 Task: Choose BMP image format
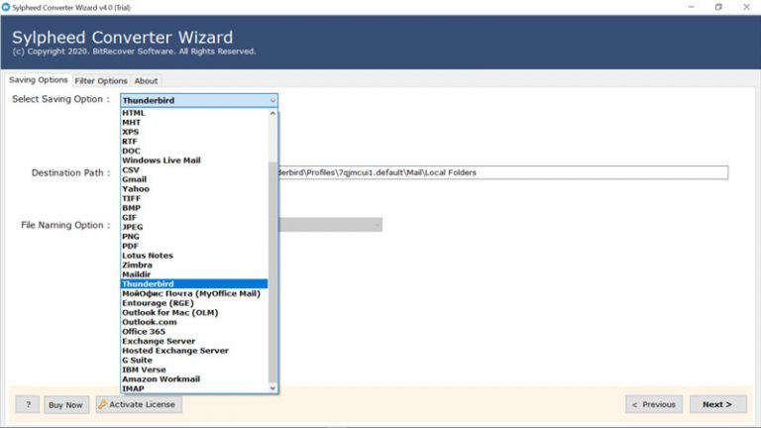[x=194, y=208]
